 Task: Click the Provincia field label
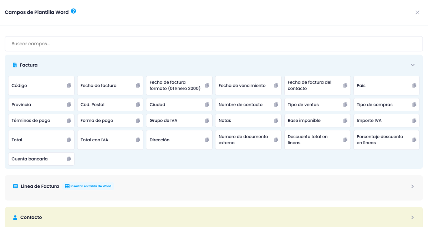coord(21,105)
